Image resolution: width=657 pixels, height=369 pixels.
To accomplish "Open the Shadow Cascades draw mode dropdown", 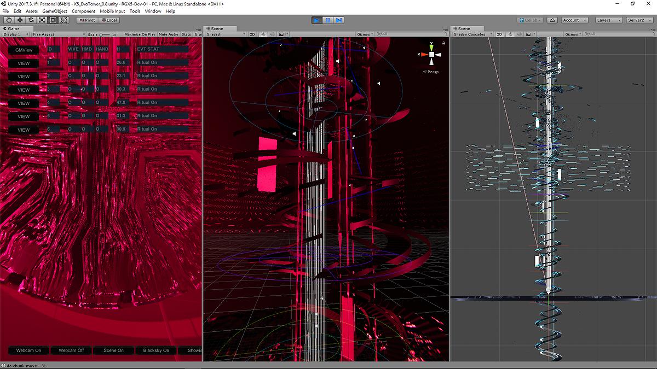I will (x=472, y=34).
